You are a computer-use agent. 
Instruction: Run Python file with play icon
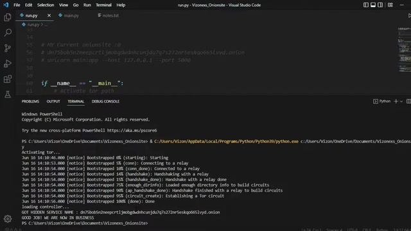coord(409,15)
